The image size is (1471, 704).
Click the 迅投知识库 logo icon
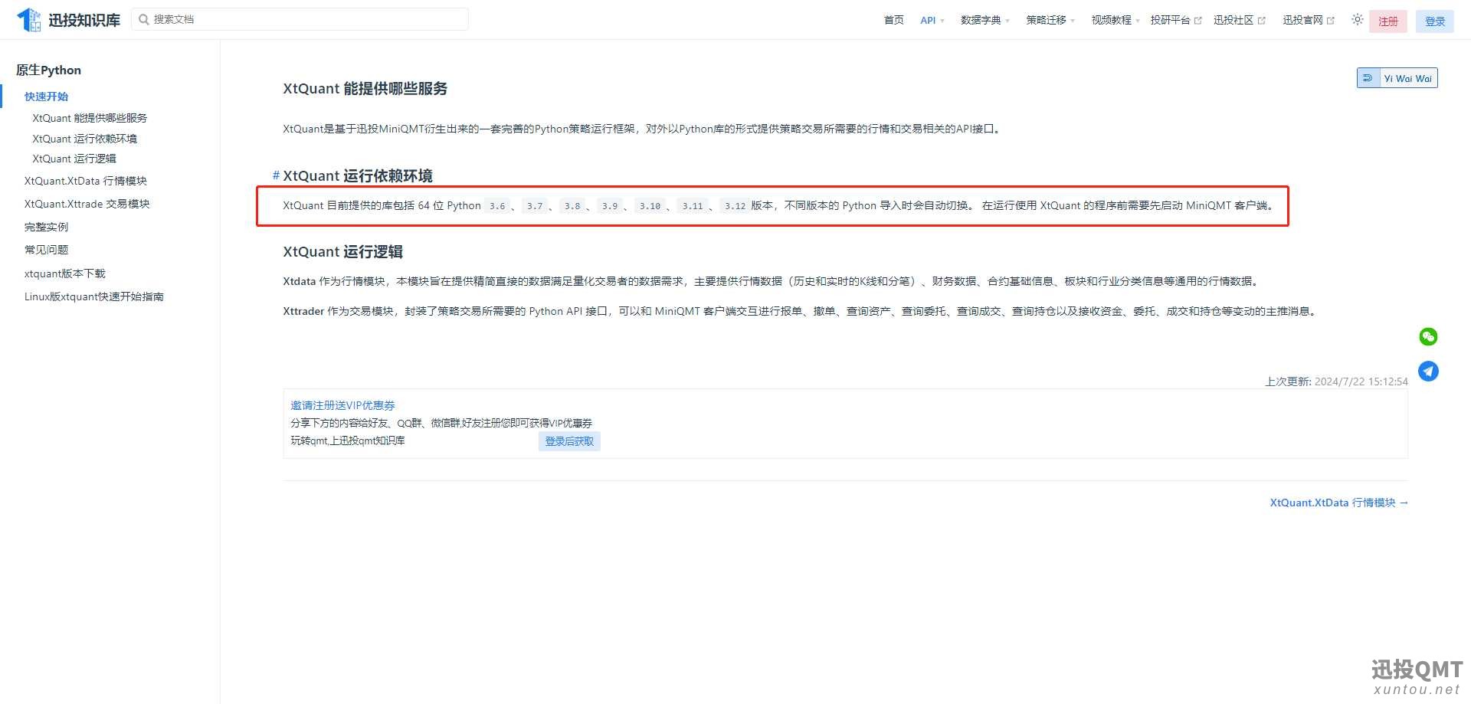click(x=28, y=20)
